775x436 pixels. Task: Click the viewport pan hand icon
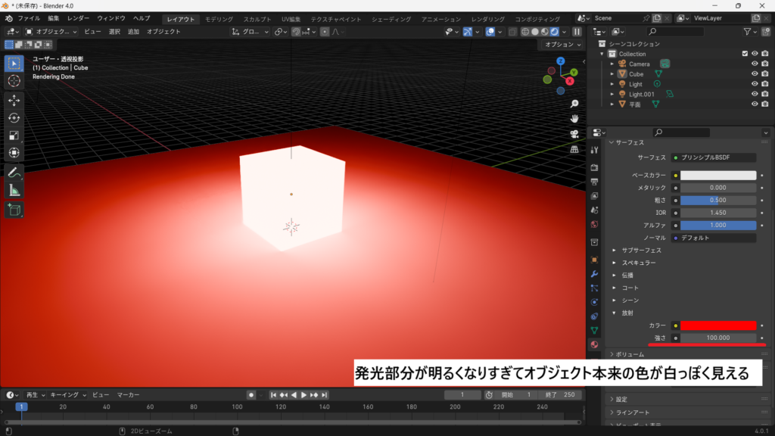tap(574, 119)
